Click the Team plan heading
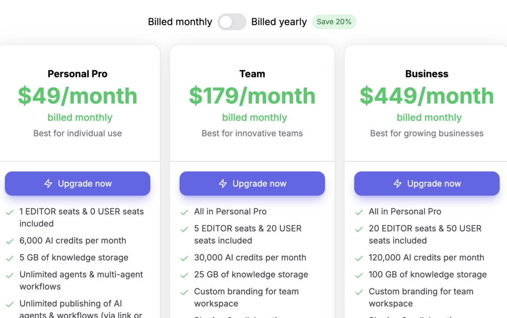 coord(252,74)
